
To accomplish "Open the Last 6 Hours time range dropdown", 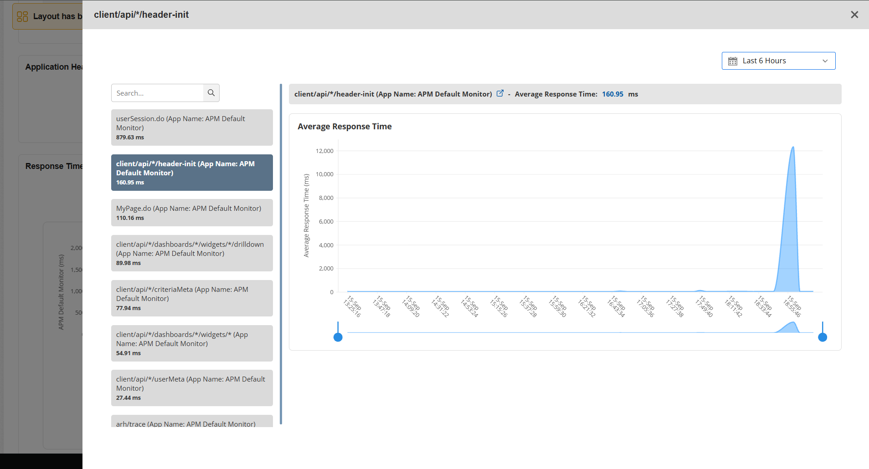I will (x=778, y=61).
